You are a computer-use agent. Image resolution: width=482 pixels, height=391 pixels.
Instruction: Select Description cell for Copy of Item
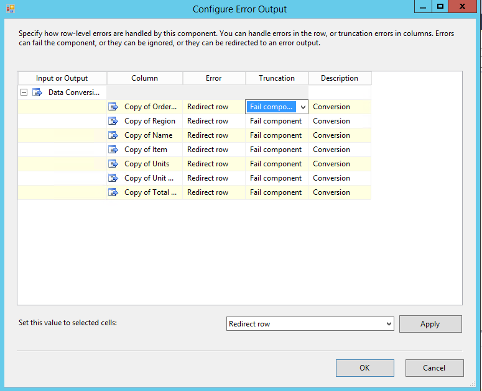(340, 150)
